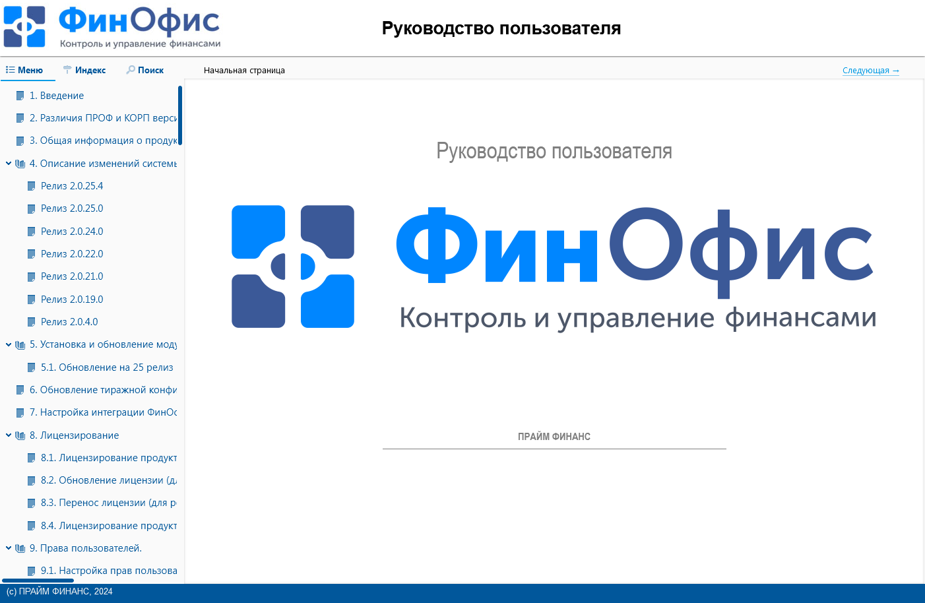
Task: Click the page icon beside Релиз 2.0.25.0
Action: tap(32, 208)
